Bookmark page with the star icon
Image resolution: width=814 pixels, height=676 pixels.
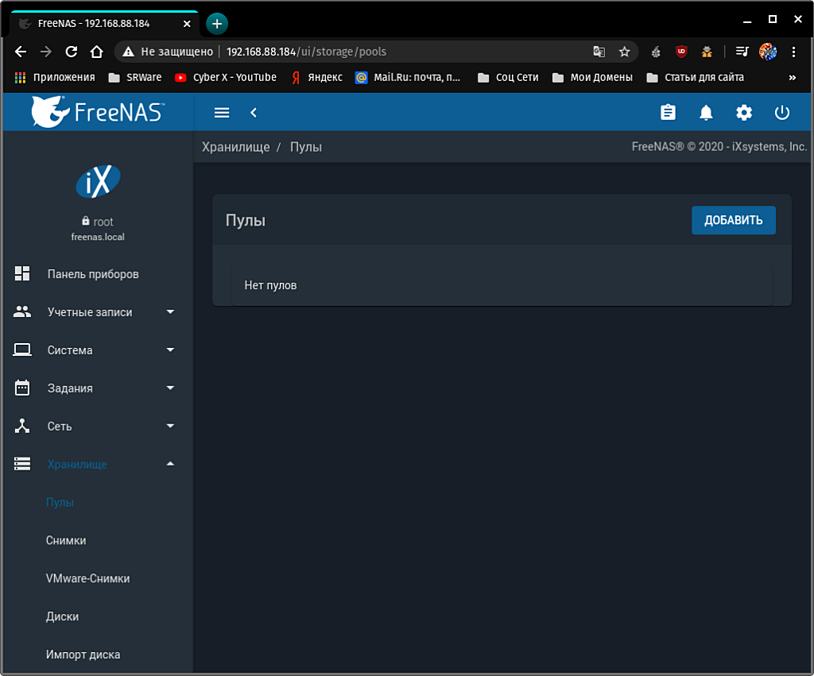click(624, 52)
